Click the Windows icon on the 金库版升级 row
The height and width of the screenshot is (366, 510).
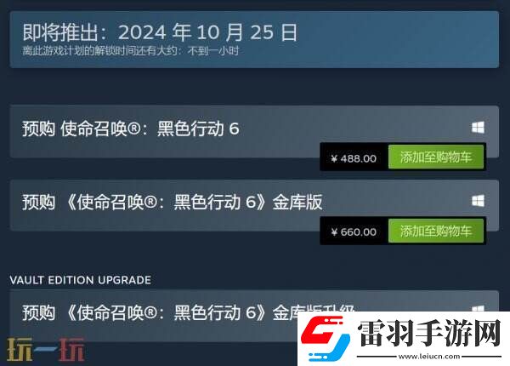(x=478, y=308)
